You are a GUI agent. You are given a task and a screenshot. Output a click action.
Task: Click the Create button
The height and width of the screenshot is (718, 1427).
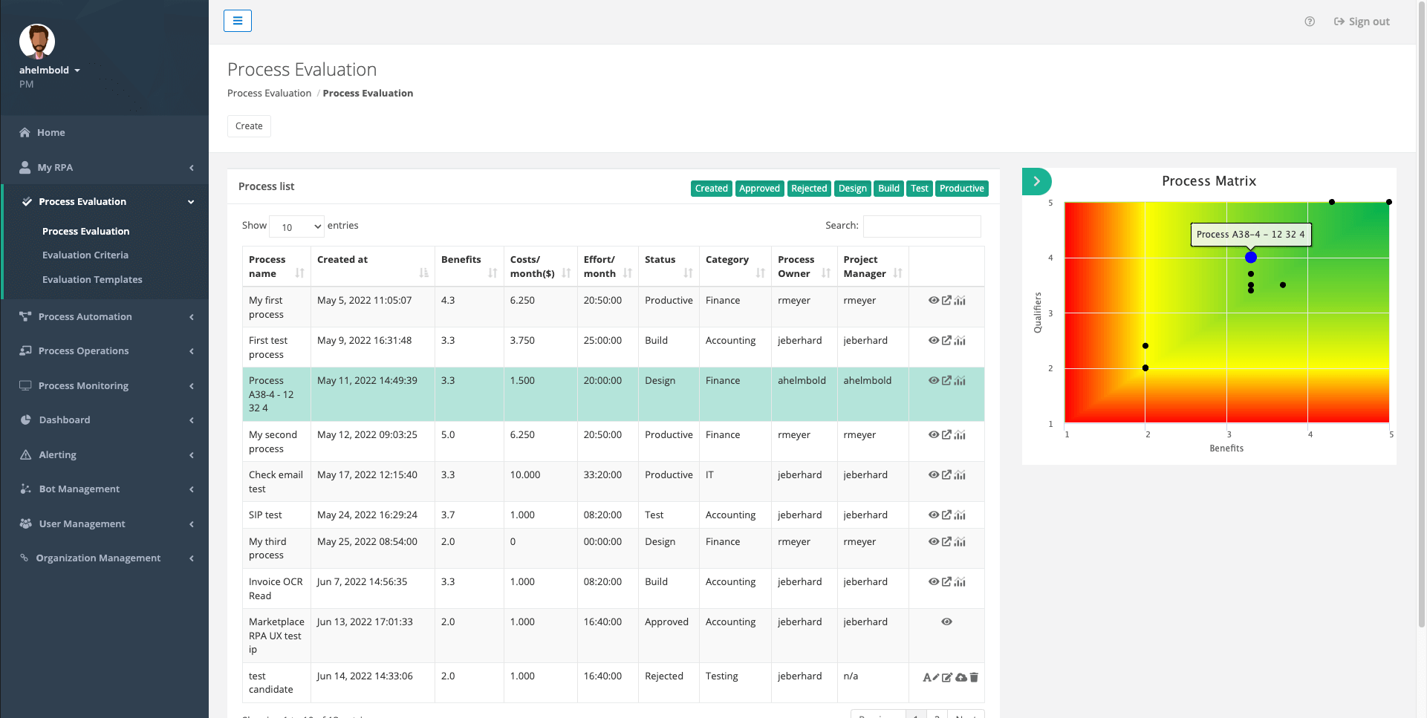pyautogui.click(x=249, y=126)
